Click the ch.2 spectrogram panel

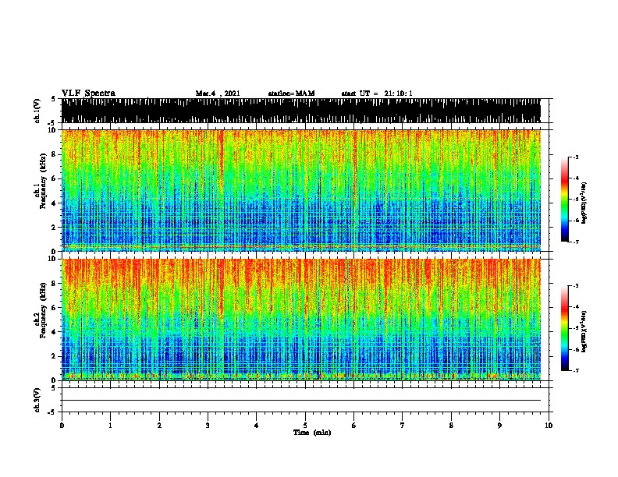[x=300, y=320]
